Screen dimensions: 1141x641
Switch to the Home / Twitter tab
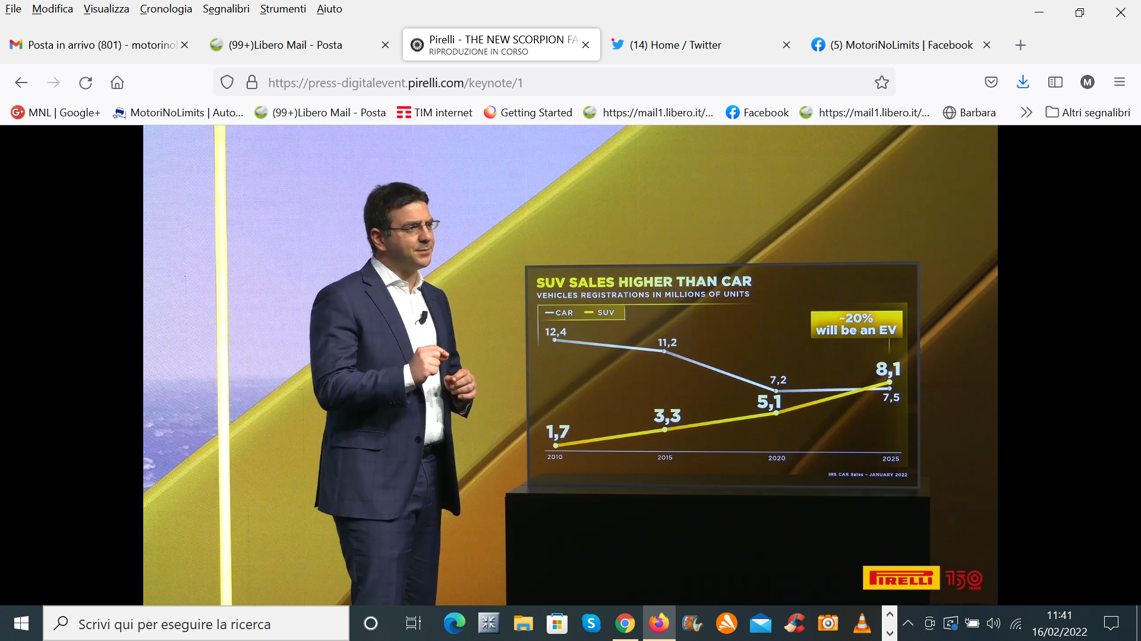tap(675, 45)
